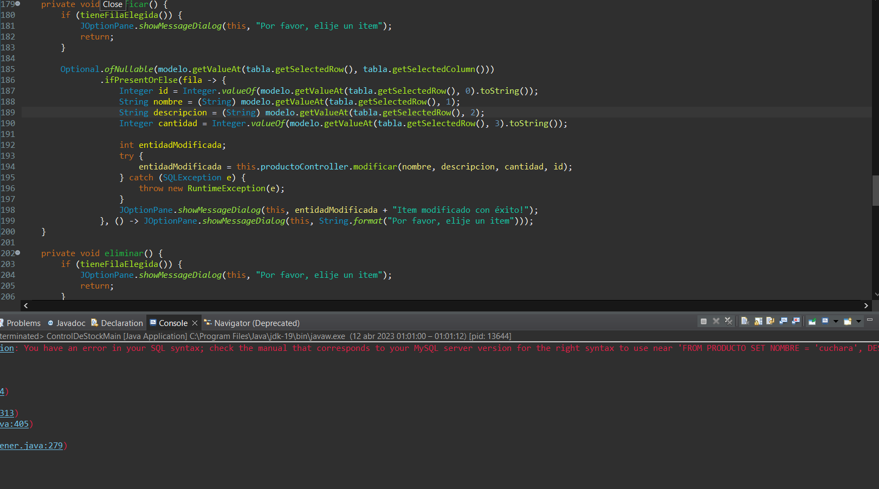This screenshot has width=879, height=489.
Task: Toggle show console on standard error change
Action: click(x=796, y=321)
